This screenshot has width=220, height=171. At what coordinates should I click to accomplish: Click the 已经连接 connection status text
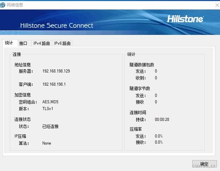point(50,126)
